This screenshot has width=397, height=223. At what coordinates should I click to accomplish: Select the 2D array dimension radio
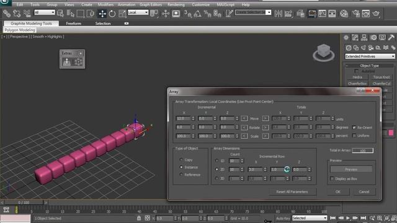tap(216, 169)
